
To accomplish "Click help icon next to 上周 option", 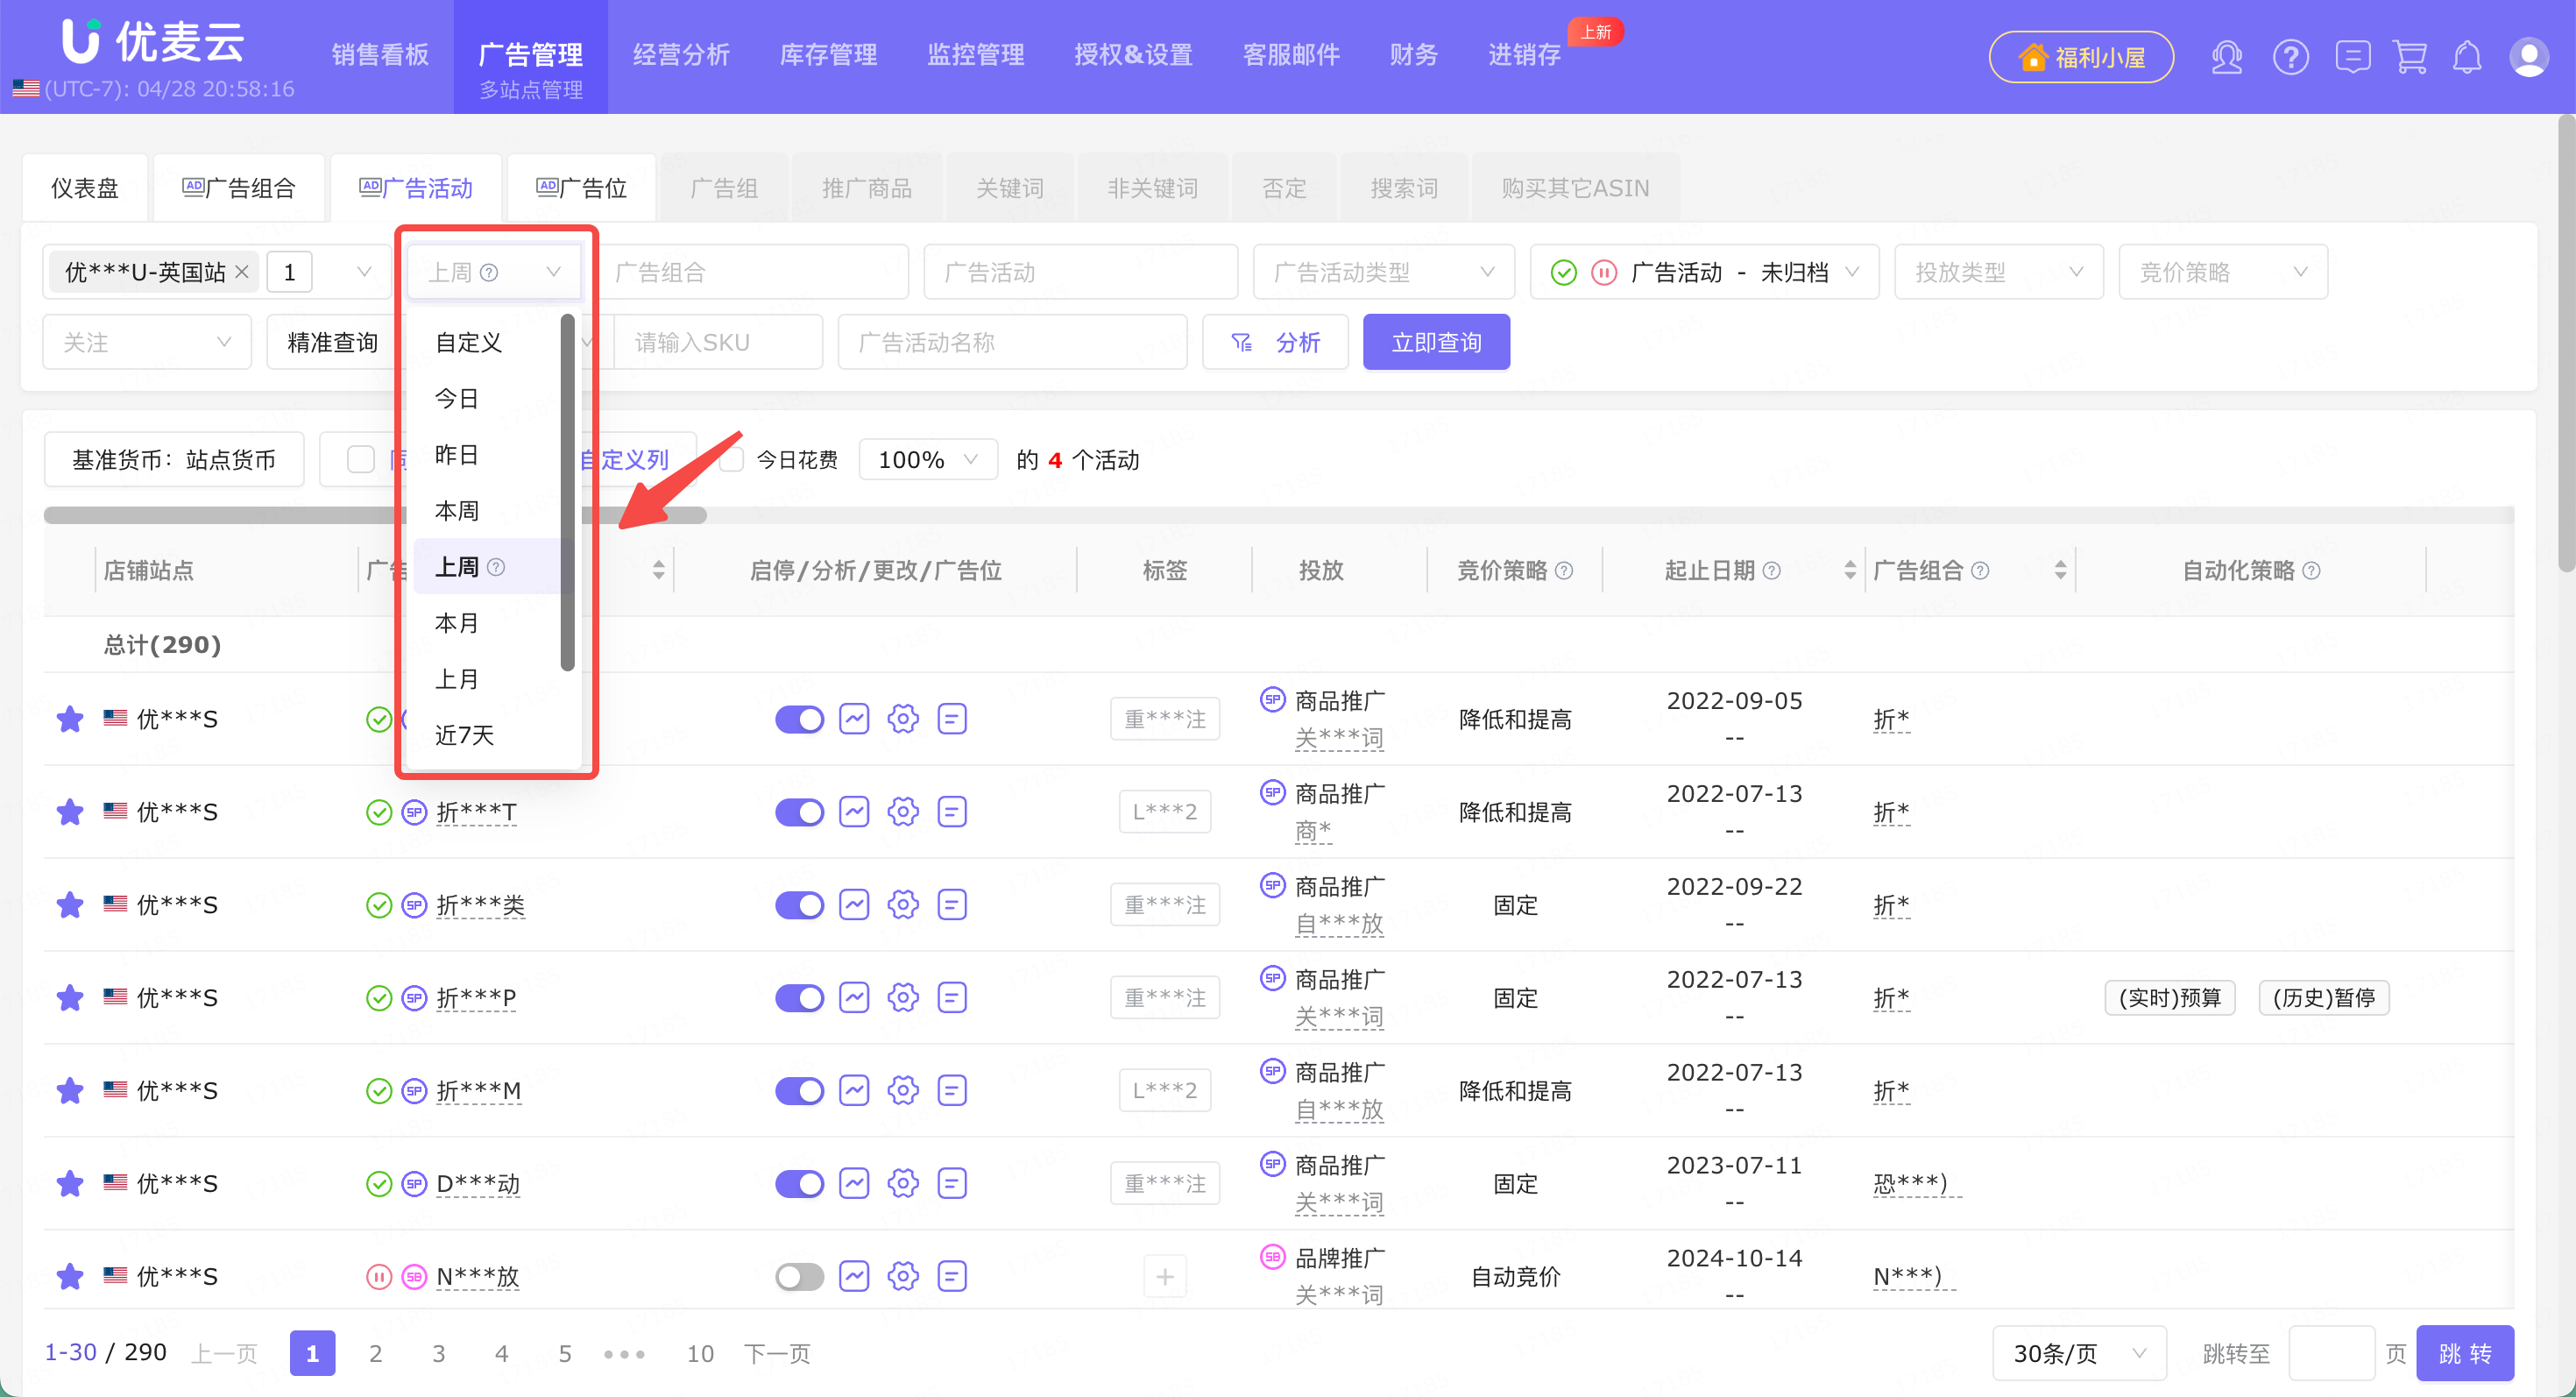I will tap(496, 567).
